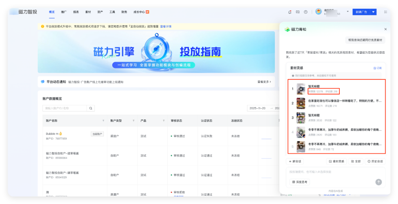Image resolution: width=398 pixels, height=204 pixels.
Task: Close the 磁力青松 assistant panel
Action: 386,29
